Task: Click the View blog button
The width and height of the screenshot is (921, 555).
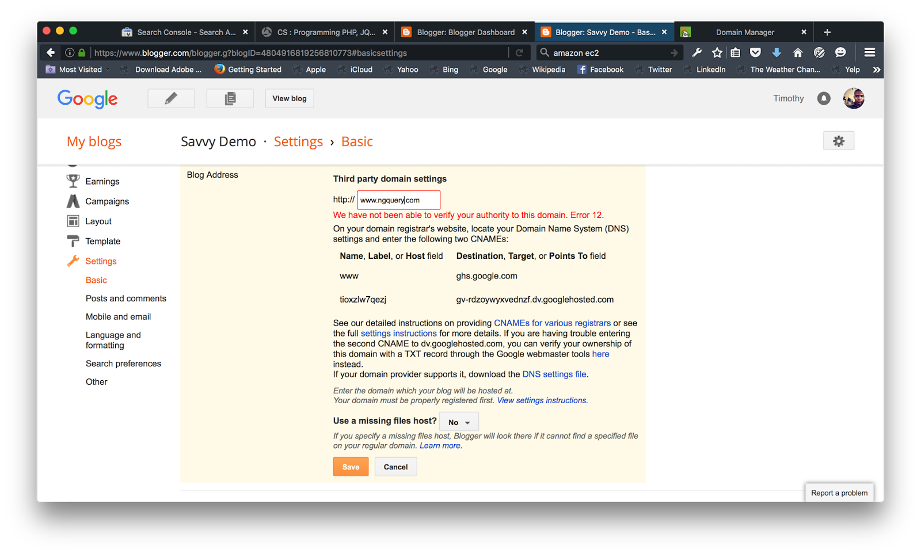Action: point(290,98)
